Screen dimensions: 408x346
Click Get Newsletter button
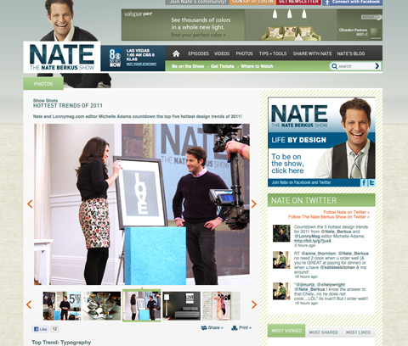pyautogui.click(x=298, y=2)
